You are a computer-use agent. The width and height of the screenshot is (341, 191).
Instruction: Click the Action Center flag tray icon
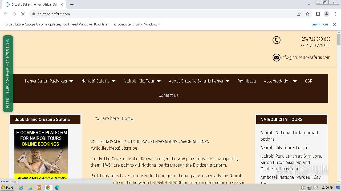coord(315,188)
